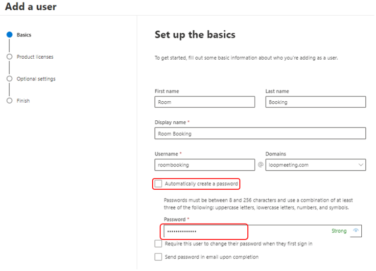
Task: Edit the Display name field
Action: coord(260,133)
